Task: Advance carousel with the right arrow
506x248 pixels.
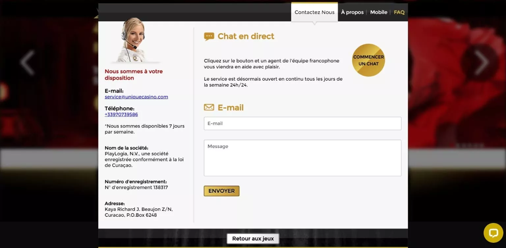Action: (x=481, y=62)
